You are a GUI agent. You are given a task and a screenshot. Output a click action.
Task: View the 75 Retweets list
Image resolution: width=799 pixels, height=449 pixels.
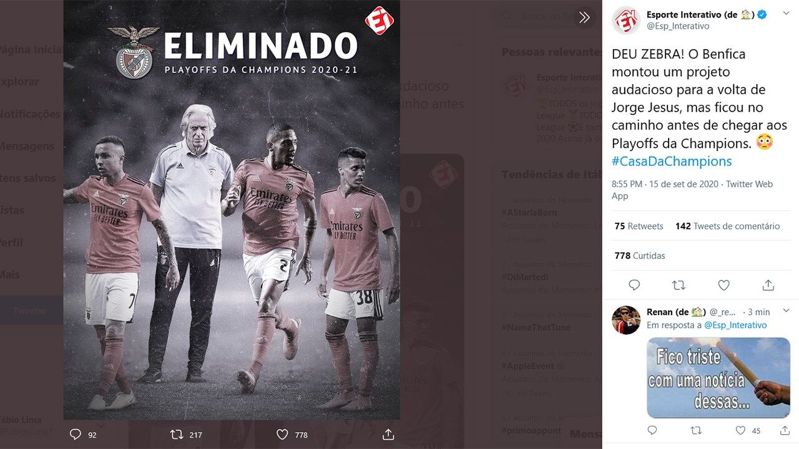point(639,226)
